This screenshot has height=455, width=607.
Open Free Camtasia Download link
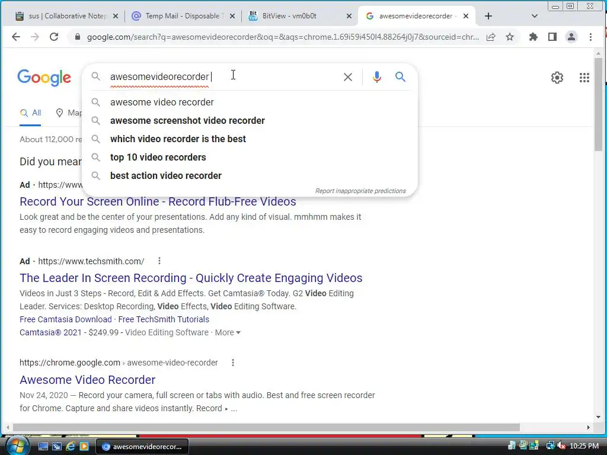65,319
